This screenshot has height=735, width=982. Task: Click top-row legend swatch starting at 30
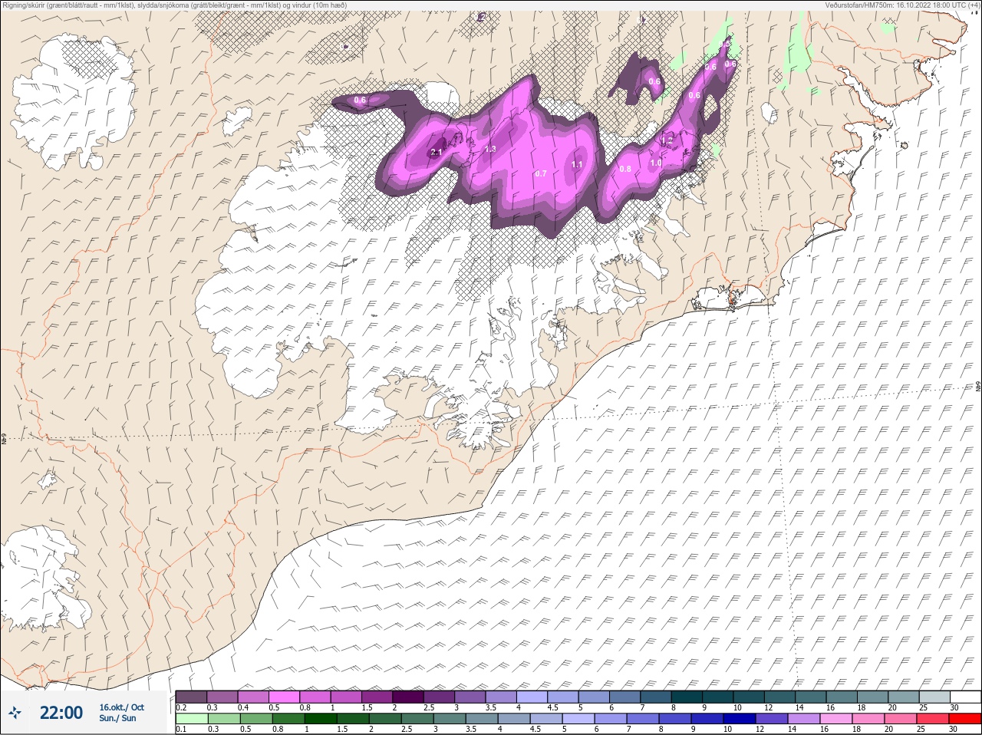coord(965,697)
